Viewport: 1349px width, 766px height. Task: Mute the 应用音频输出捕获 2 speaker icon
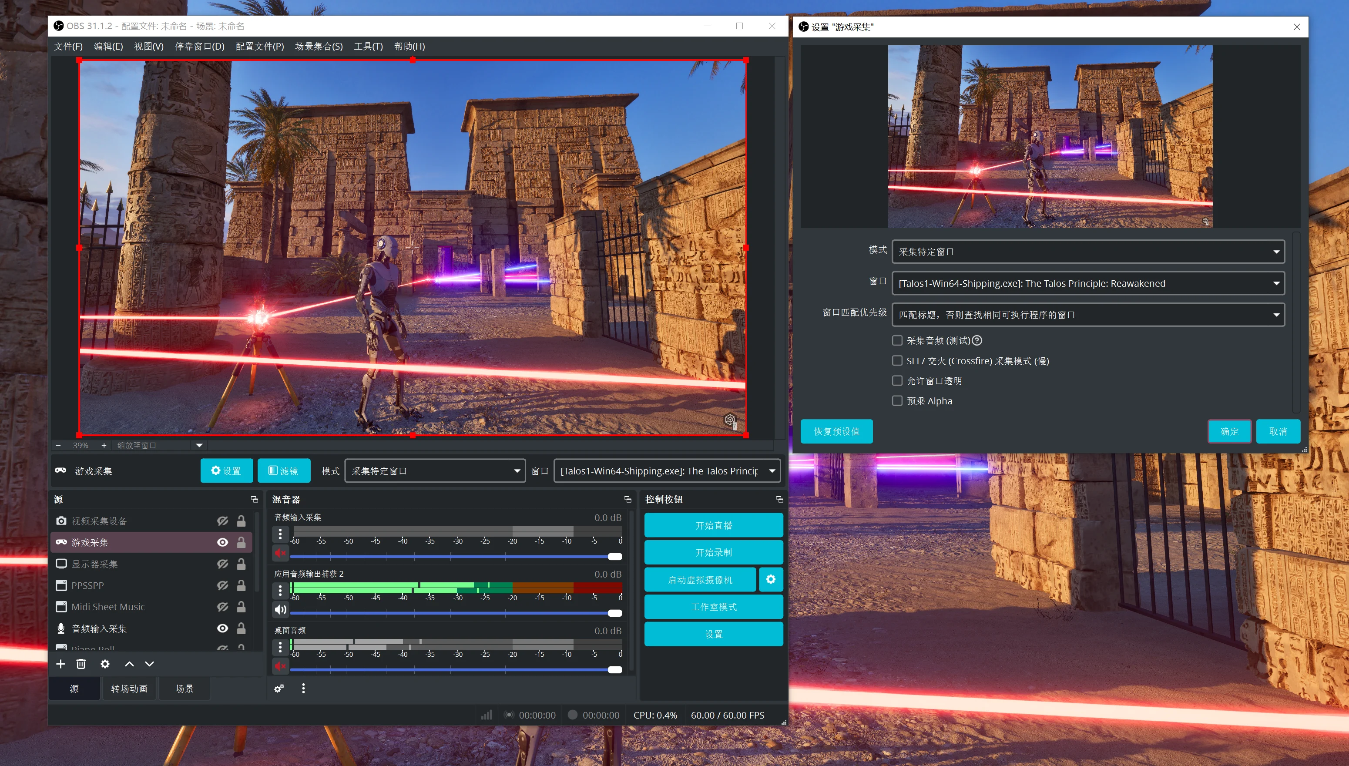click(280, 609)
